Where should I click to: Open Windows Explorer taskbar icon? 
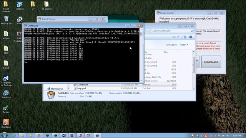pyautogui.click(x=22, y=135)
